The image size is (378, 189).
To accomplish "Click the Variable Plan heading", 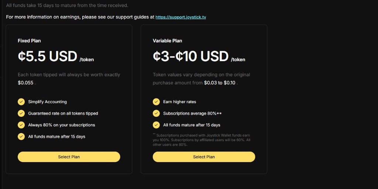I will (x=167, y=41).
